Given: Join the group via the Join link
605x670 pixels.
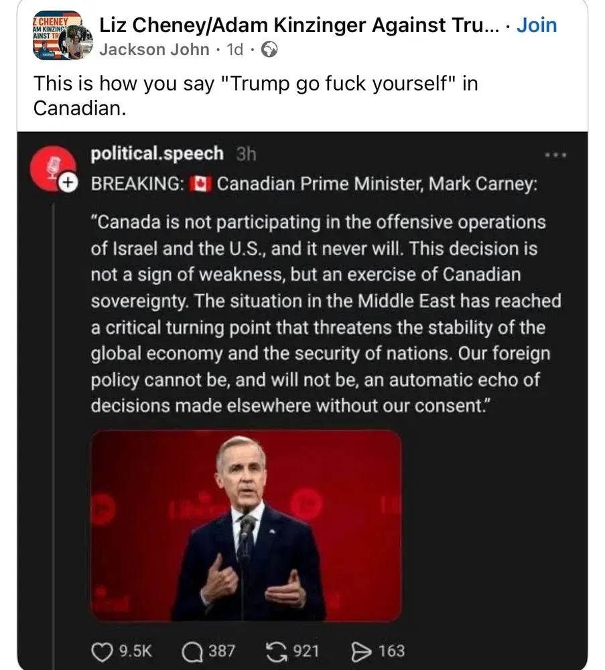Looking at the screenshot, I should click(537, 25).
